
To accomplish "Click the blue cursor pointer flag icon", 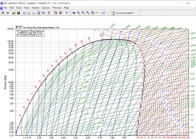I will click(x=103, y=13).
